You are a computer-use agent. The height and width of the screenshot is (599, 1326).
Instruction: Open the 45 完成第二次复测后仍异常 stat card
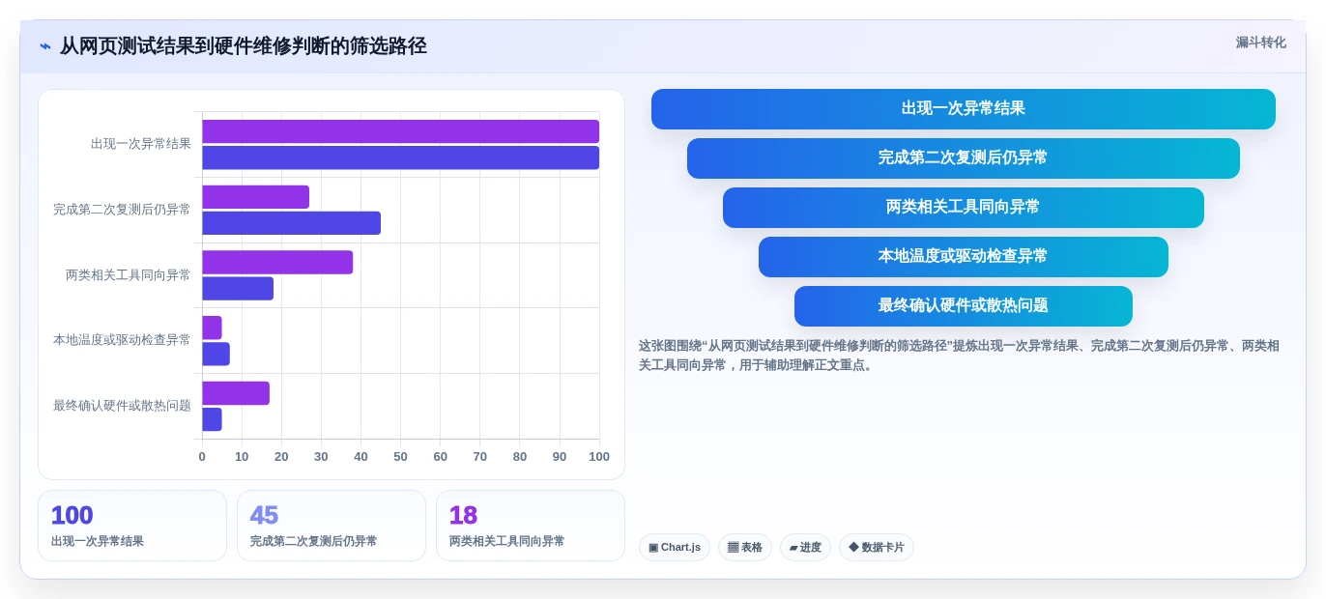coord(331,526)
